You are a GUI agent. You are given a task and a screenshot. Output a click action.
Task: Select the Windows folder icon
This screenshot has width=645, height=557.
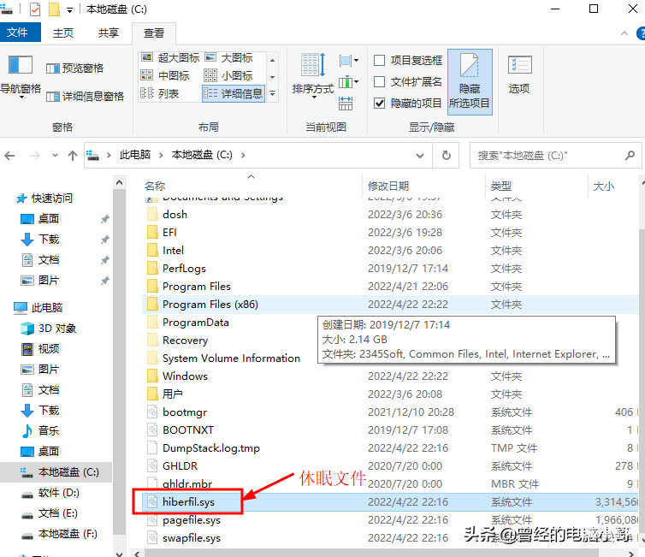pos(152,376)
